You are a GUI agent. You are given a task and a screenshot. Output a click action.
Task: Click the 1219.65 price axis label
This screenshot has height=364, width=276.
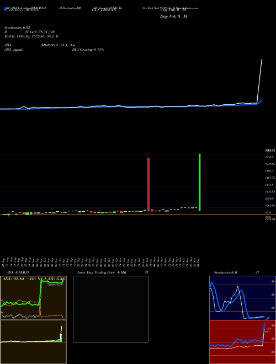point(270,164)
